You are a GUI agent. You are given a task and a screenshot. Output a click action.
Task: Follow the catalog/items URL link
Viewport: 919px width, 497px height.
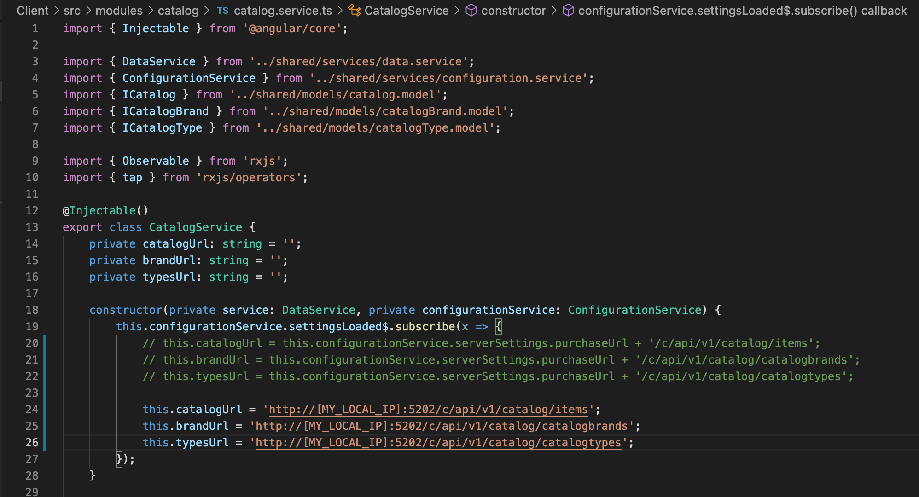pyautogui.click(x=428, y=410)
